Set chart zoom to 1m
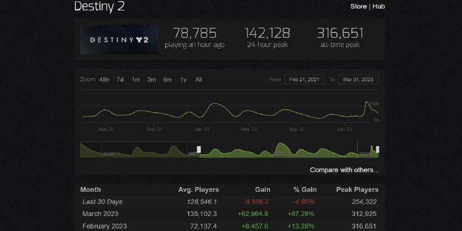The height and width of the screenshot is (231, 462). 136,80
